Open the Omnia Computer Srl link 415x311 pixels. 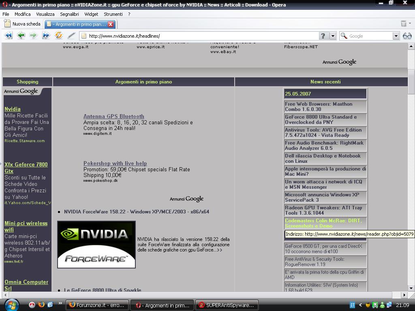26,285
